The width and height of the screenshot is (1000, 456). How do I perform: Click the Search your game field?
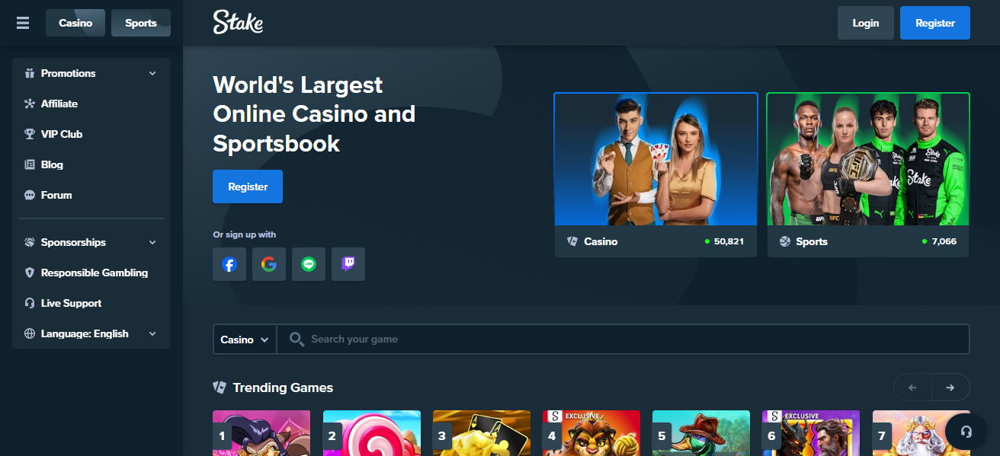[x=623, y=340]
